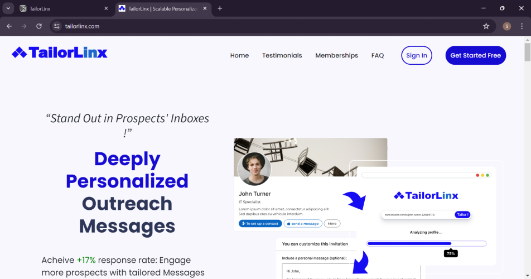Restore down the Chrome window
This screenshot has height=279, width=531.
(x=502, y=8)
